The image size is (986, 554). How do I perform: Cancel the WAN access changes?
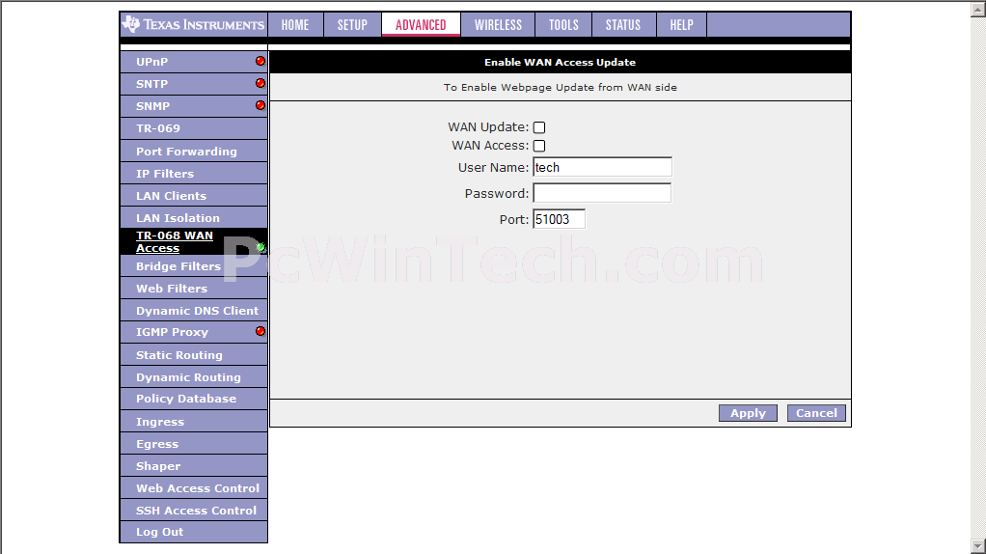(x=816, y=413)
